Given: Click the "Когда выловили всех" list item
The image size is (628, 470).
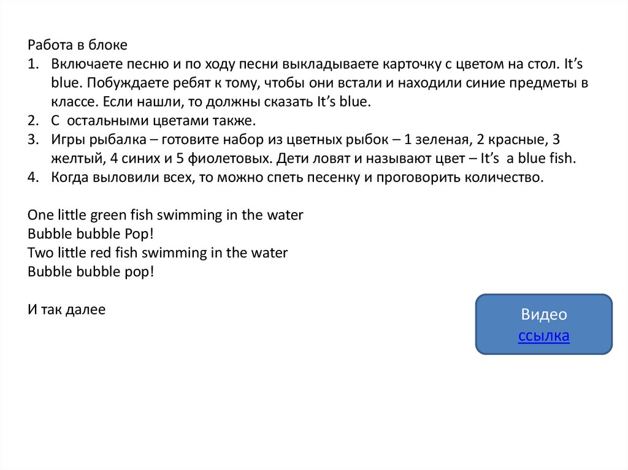Looking at the screenshot, I should pyautogui.click(x=297, y=178).
